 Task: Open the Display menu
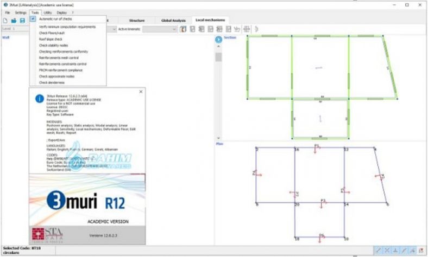62,12
